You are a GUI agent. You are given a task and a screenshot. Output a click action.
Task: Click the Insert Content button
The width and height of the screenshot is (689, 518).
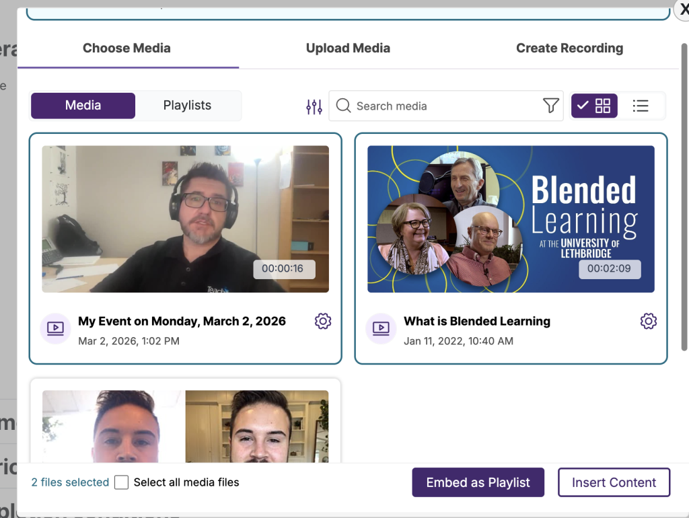(x=614, y=482)
